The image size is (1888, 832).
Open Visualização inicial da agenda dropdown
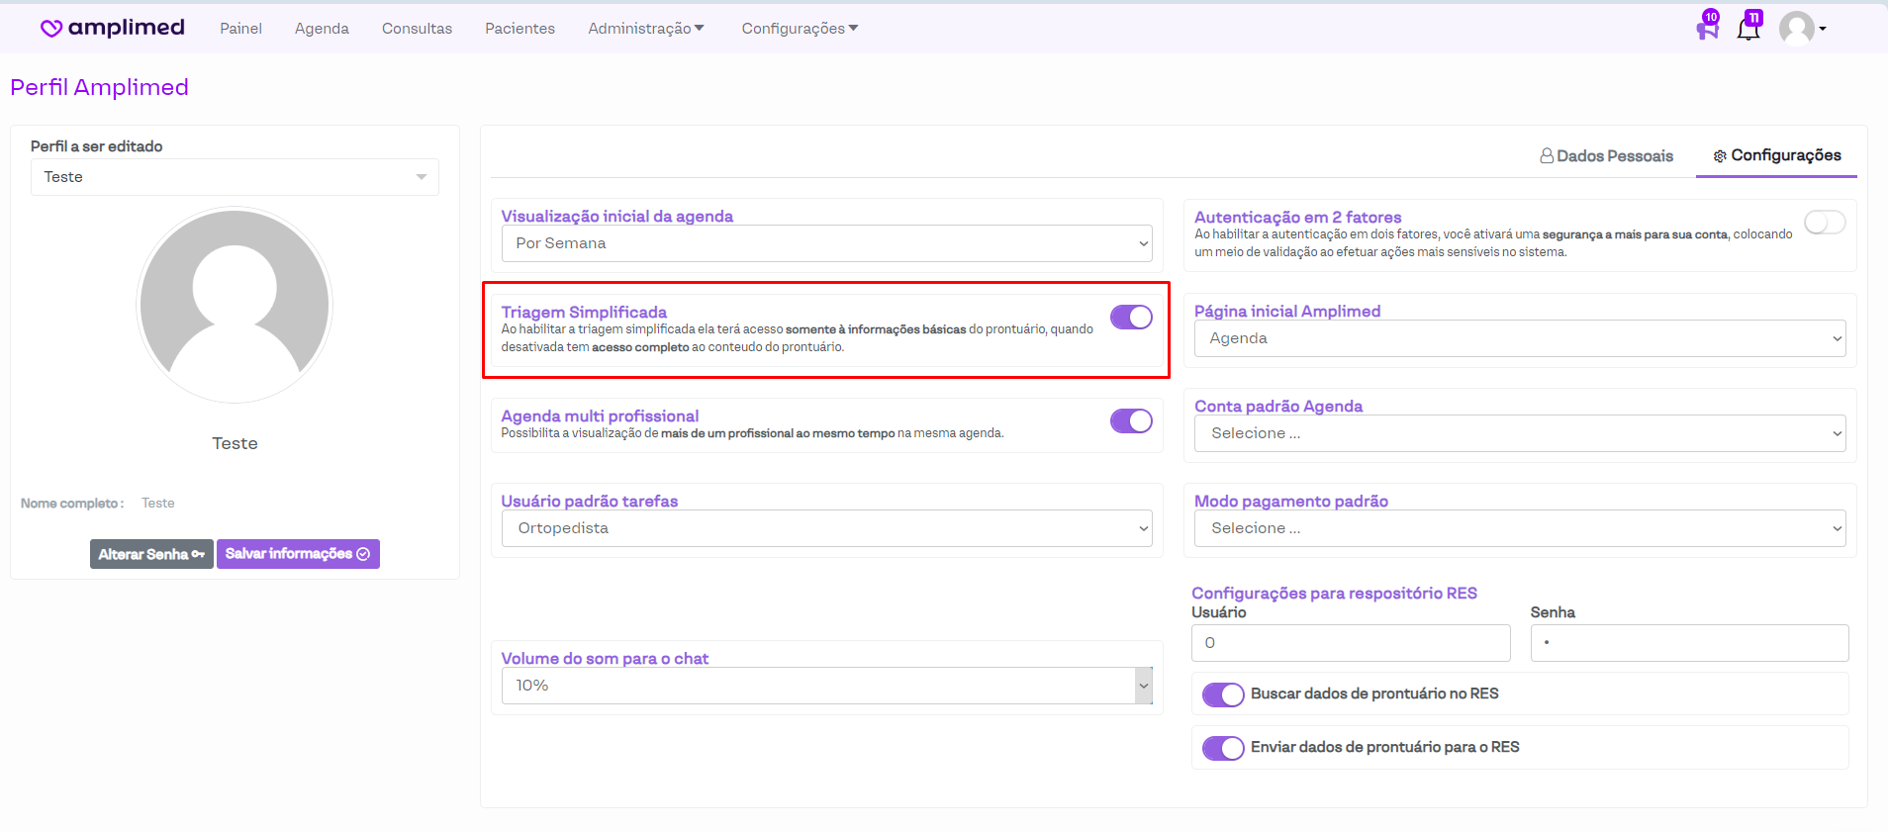[x=826, y=243]
